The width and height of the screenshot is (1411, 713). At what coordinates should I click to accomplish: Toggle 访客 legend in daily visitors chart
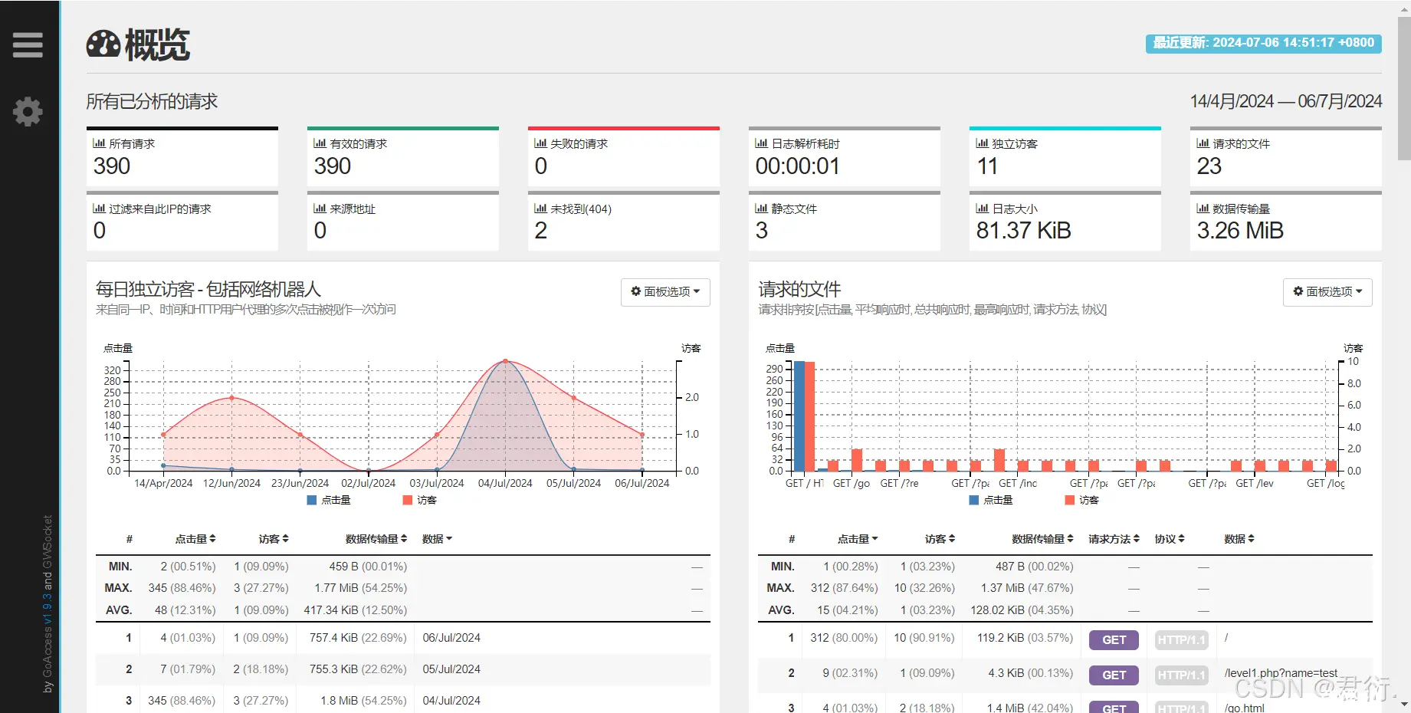coord(419,500)
